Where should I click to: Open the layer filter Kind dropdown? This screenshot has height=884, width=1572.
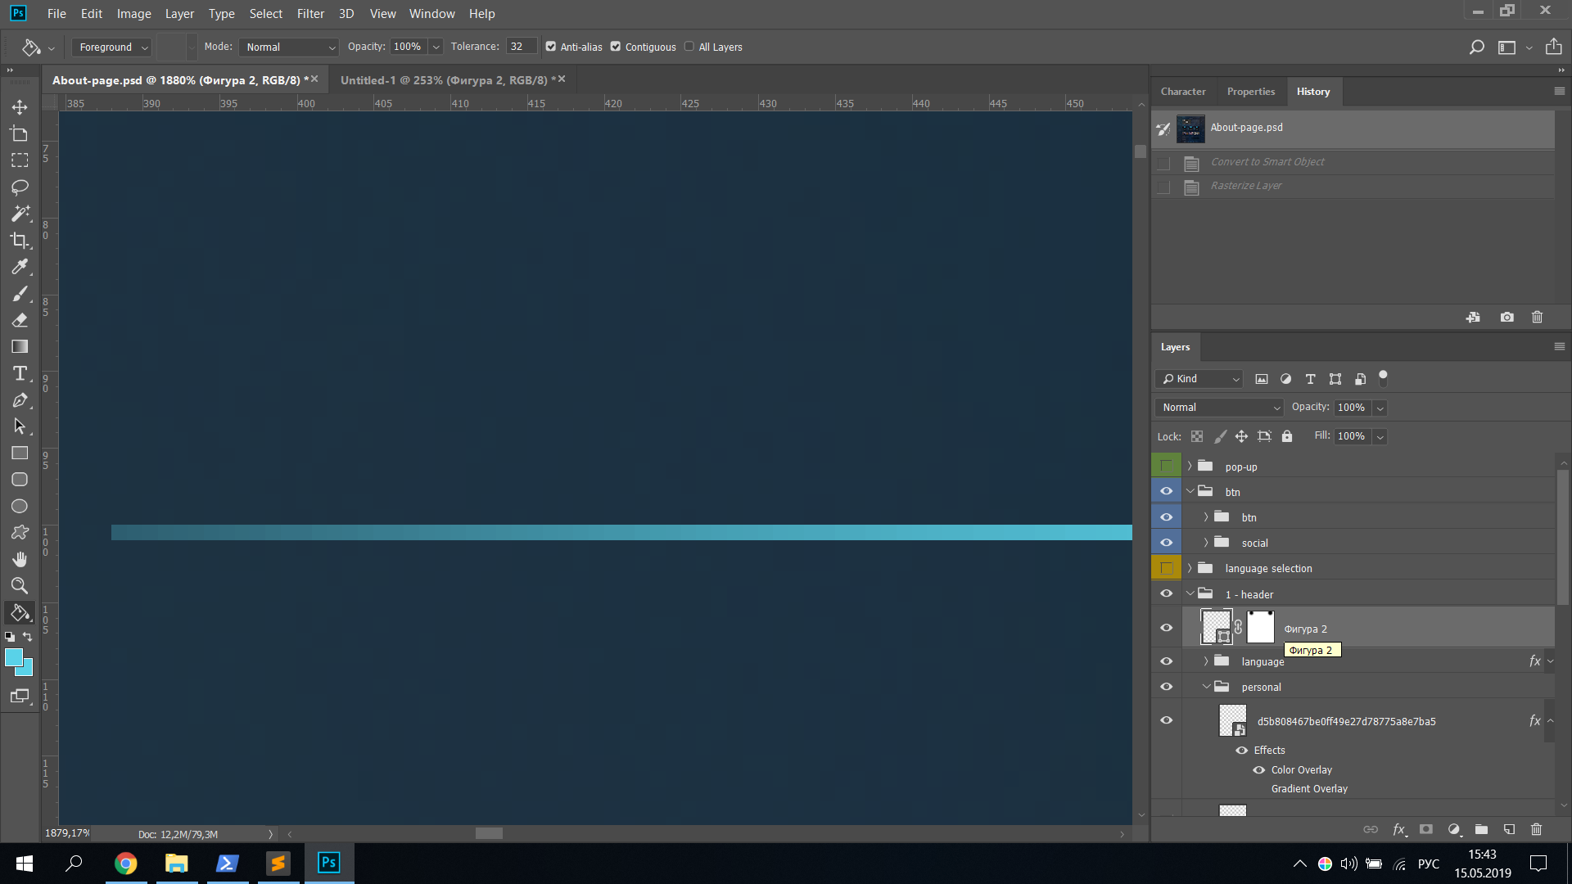[1199, 379]
